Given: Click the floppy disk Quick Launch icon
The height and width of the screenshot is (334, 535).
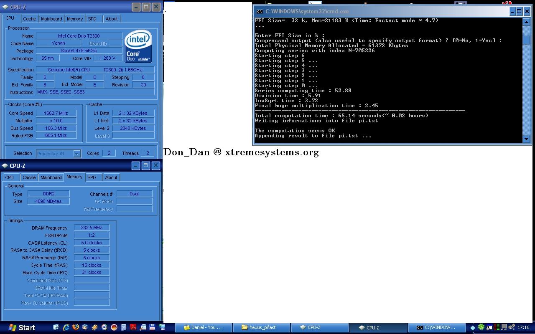Looking at the screenshot, I should tap(152, 327).
